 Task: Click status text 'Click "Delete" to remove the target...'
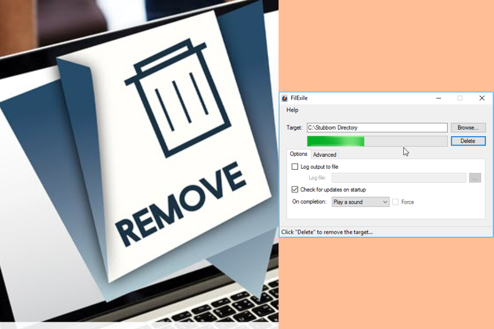(327, 232)
